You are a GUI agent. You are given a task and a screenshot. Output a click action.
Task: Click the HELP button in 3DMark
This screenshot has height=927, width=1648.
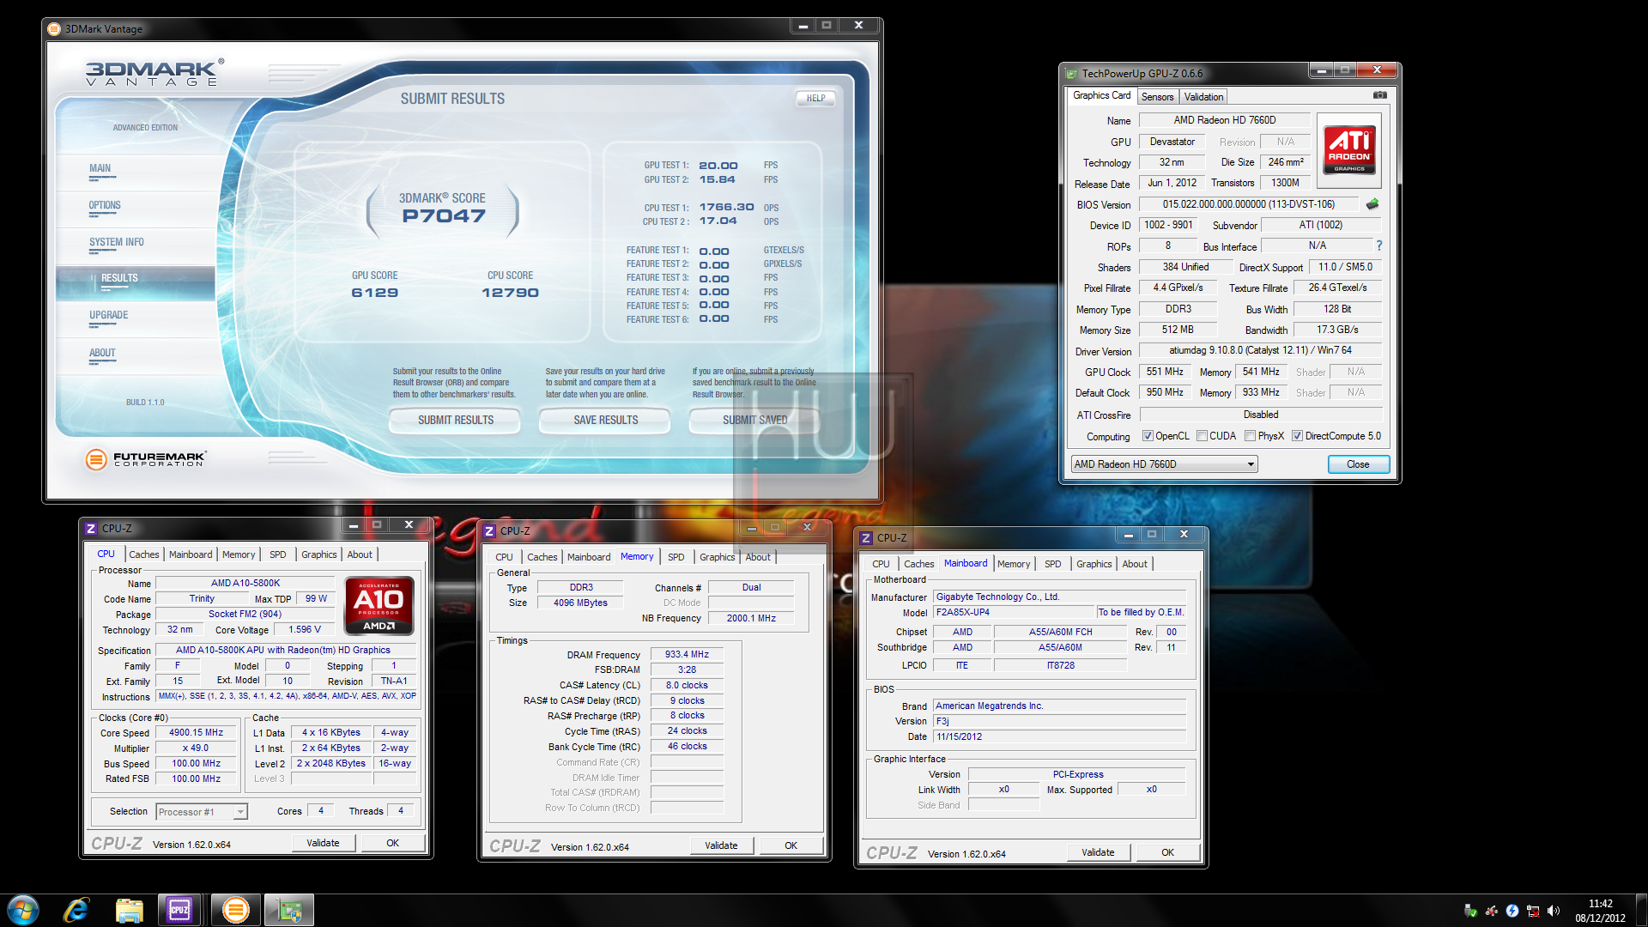pyautogui.click(x=815, y=99)
